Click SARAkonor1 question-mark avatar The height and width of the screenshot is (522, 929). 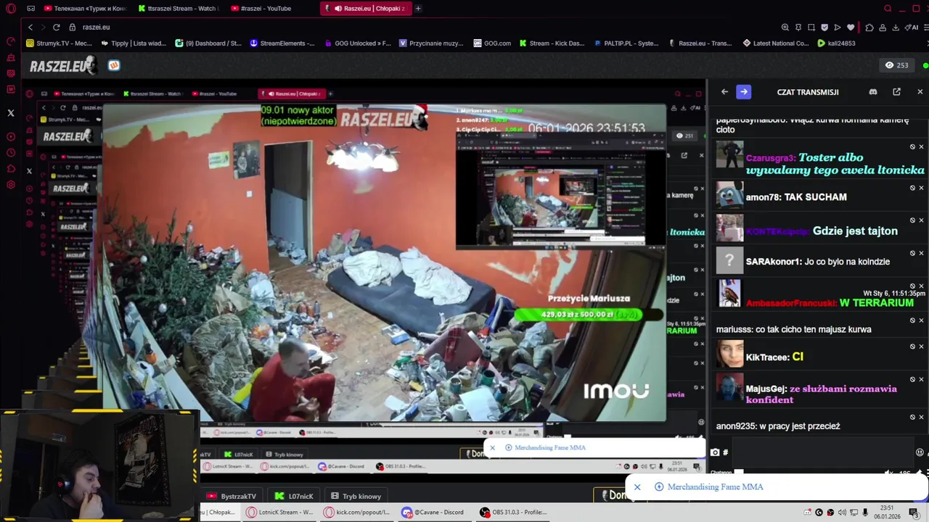click(729, 260)
